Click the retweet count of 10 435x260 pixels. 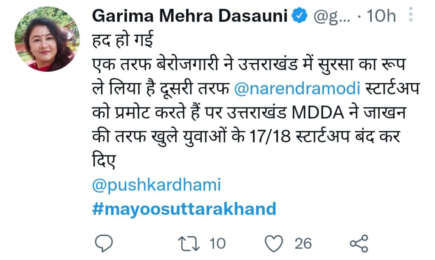pyautogui.click(x=217, y=243)
